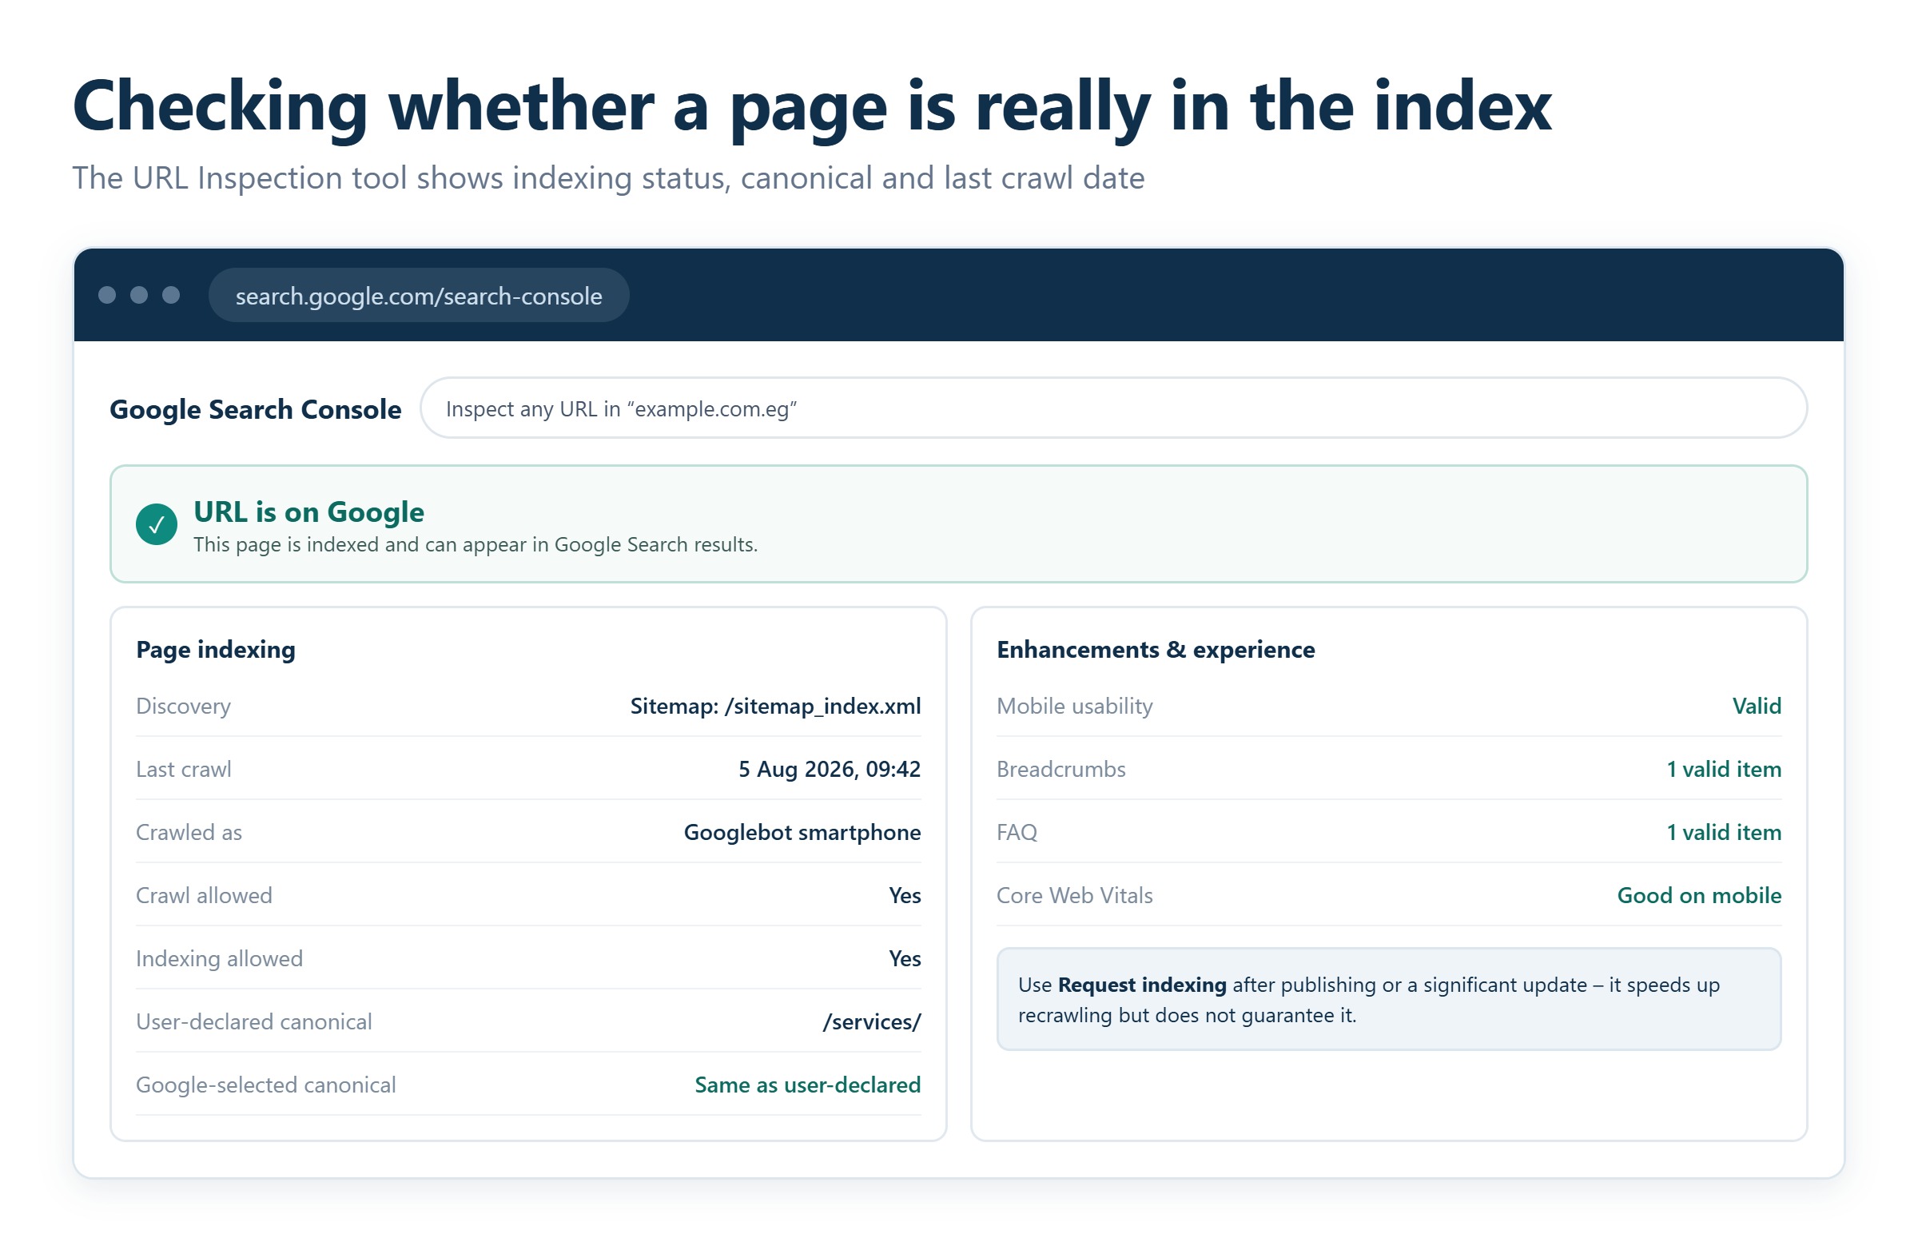Click the User-declared canonical label
The height and width of the screenshot is (1238, 1918).
(254, 1021)
